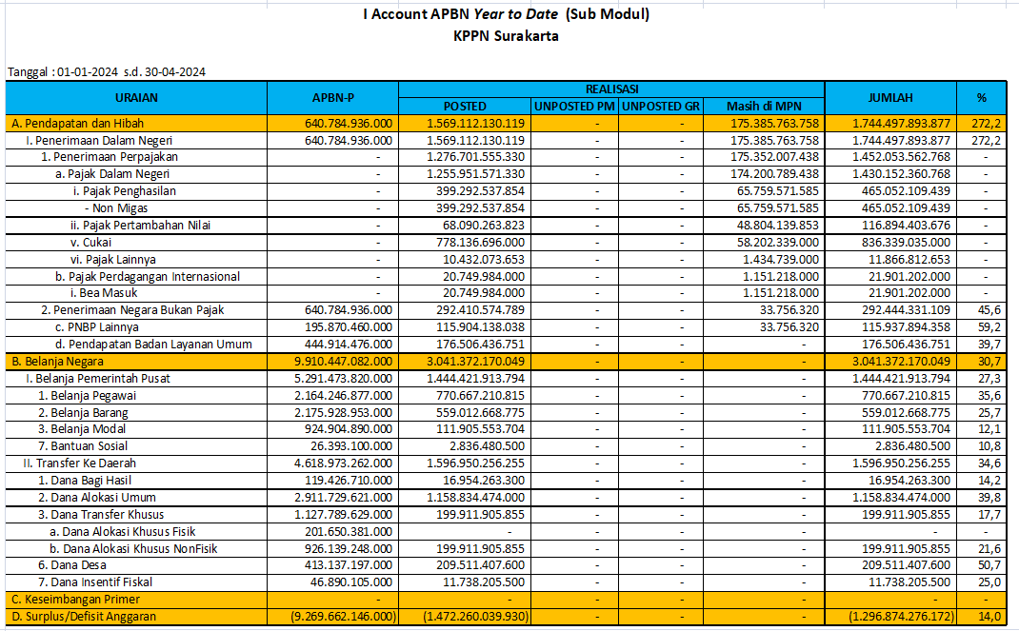Click the POSTED sub-header

465,107
